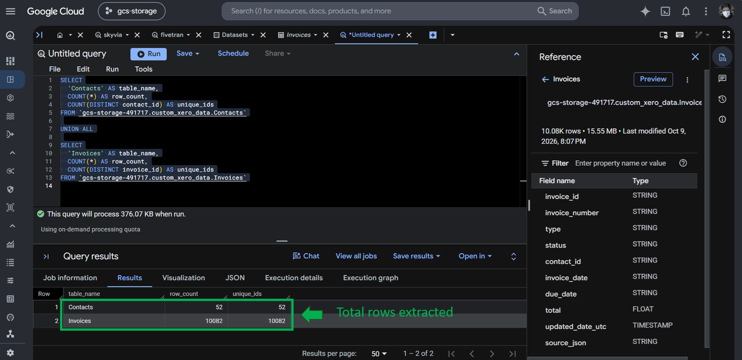The height and width of the screenshot is (360, 742).
Task: Open notifications bell icon
Action: tap(686, 11)
